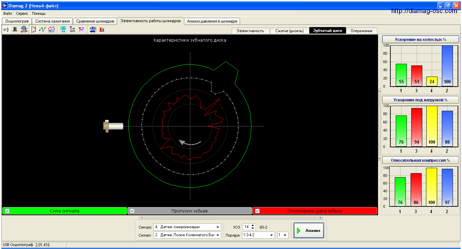Click the Ускорение под нагрузкой % header
Viewport: 462px width, 249px height.
421,100
